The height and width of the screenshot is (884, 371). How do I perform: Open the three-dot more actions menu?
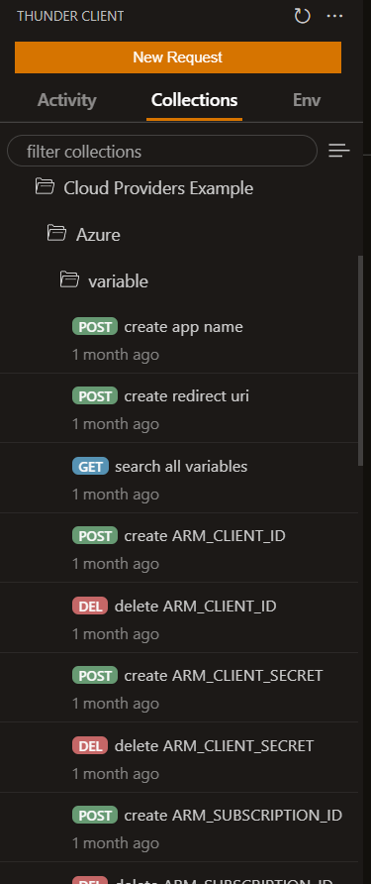[334, 16]
